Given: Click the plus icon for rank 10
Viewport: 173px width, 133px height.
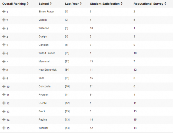Looking at the screenshot, I should [4, 86].
